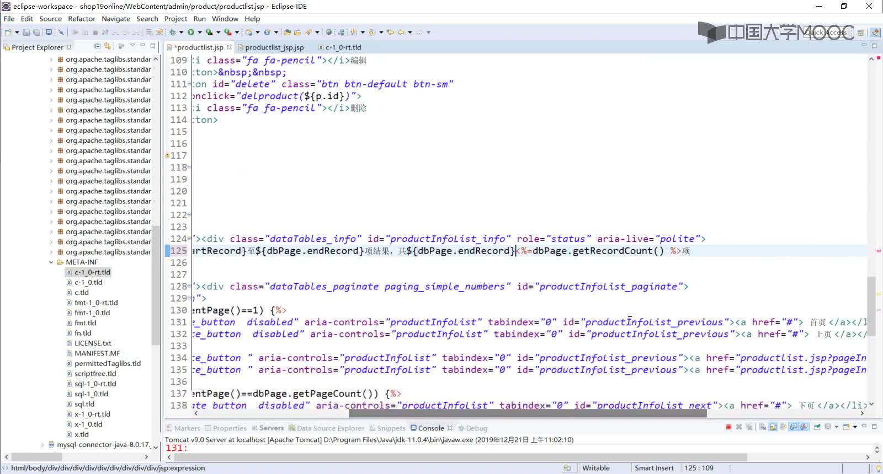
Task: Select fmt.tld in Project Explorer
Action: click(85, 323)
